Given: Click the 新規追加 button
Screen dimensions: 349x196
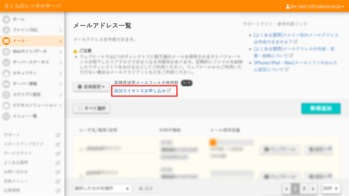Looking at the screenshot, I should pyautogui.click(x=321, y=108).
